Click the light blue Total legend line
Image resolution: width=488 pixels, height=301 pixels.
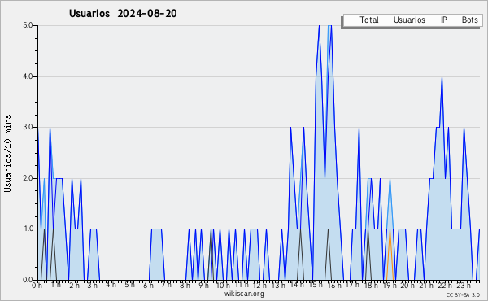tap(351, 20)
